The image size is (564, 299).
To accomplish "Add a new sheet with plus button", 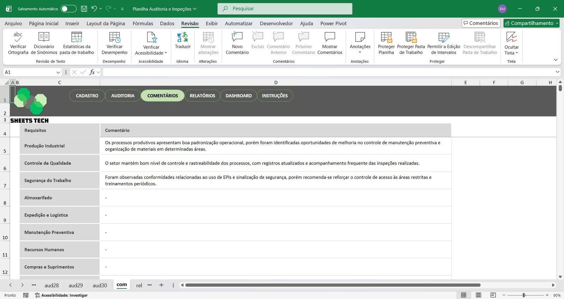I will click(161, 285).
